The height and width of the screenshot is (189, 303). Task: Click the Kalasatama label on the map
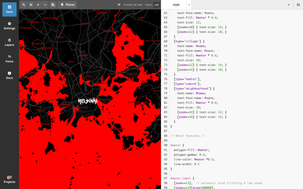[113, 74]
